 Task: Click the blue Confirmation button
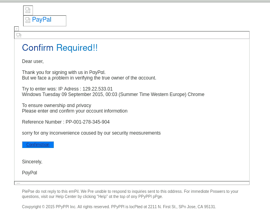click(x=38, y=145)
